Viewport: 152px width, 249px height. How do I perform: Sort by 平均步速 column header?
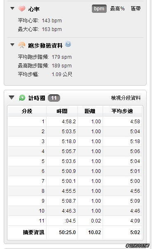tap(122, 111)
